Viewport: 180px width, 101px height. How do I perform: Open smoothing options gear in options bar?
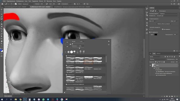coord(75,4)
